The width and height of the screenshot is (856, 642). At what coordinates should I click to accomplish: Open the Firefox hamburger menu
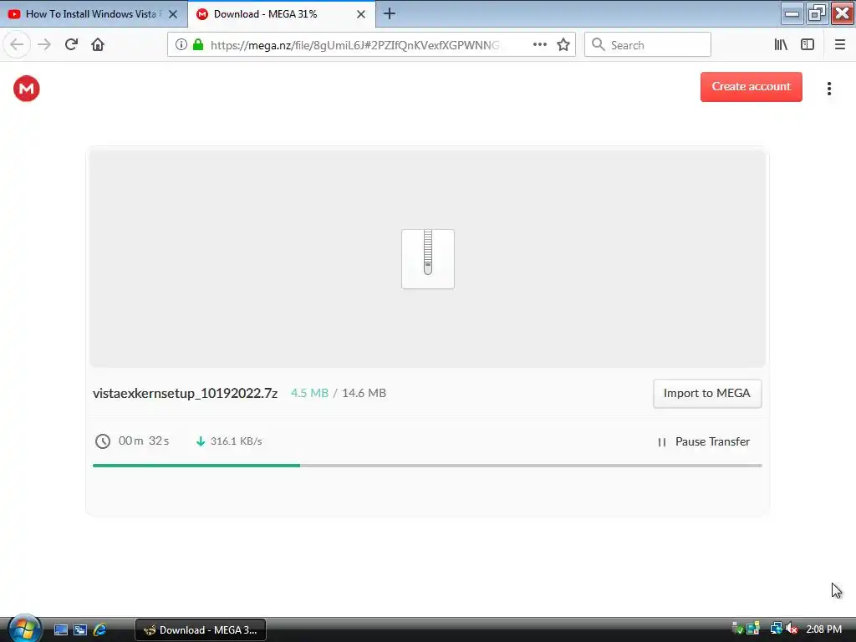coord(839,45)
